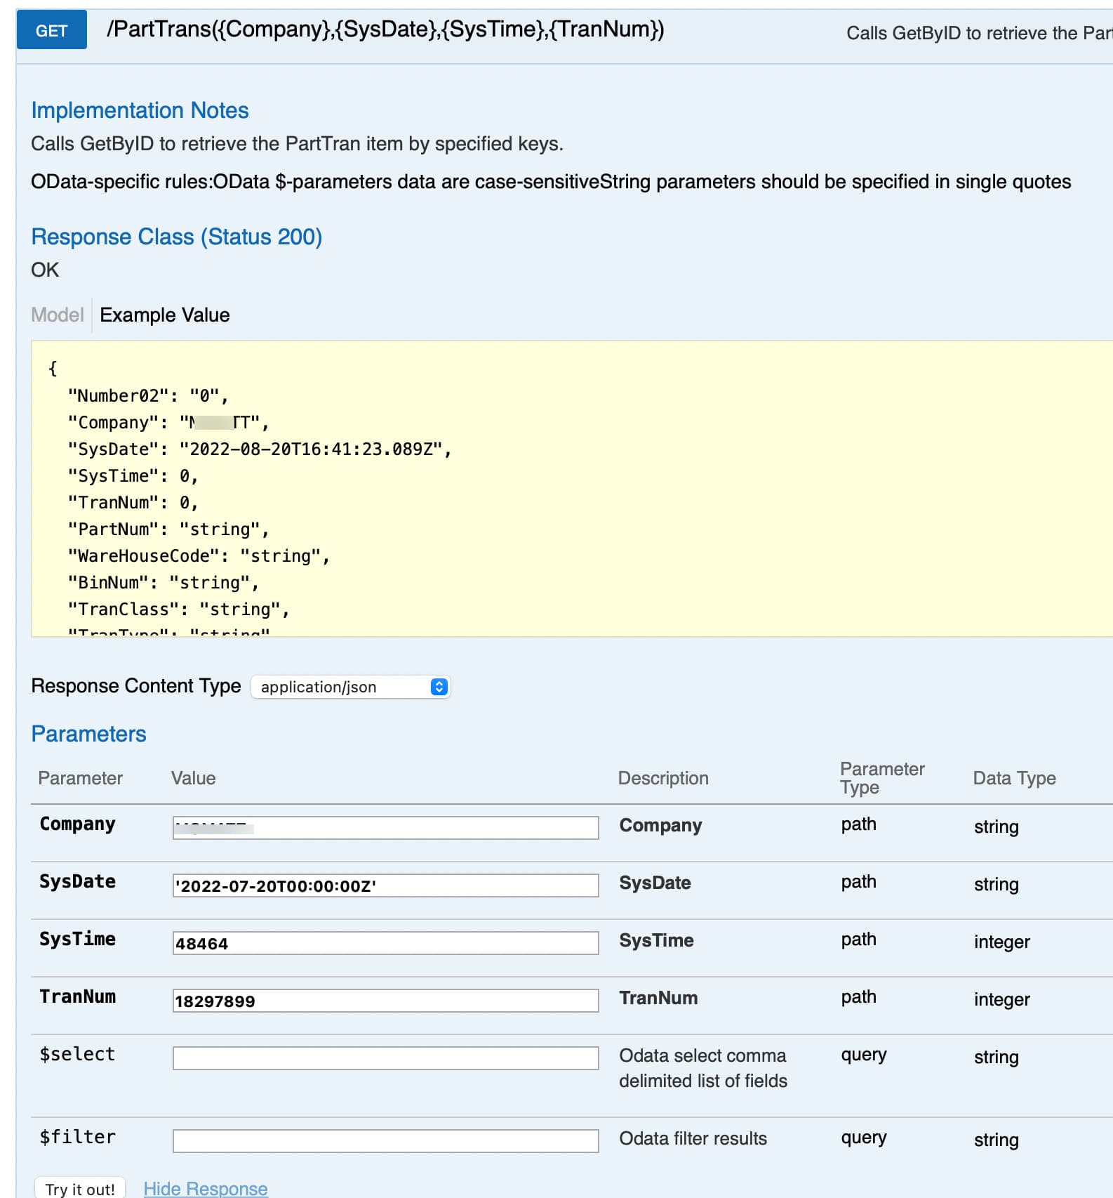Image resolution: width=1113 pixels, height=1198 pixels.
Task: Click the "Odata filter results" description
Action: pos(693,1139)
